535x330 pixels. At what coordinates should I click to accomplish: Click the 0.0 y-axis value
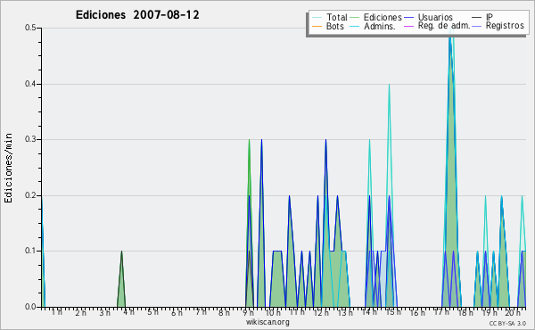30,307
